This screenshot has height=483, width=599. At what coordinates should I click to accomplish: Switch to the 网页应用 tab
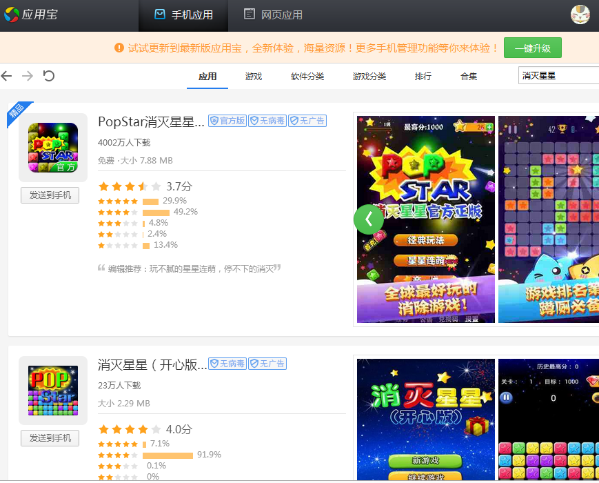[x=274, y=15]
